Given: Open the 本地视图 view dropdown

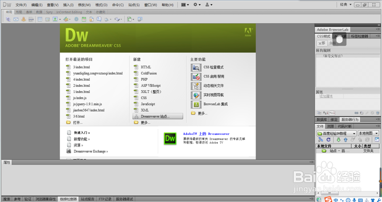Looking at the screenshot, I should pos(368,133).
